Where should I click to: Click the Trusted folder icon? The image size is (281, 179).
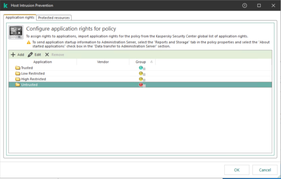click(18, 68)
